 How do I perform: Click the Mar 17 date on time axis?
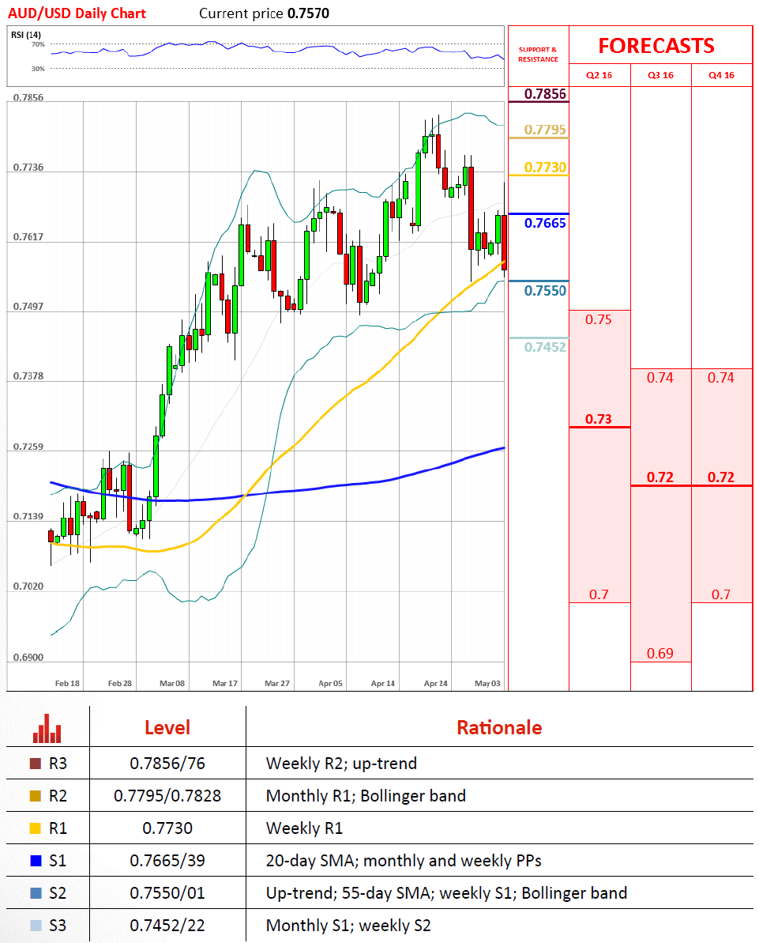(226, 683)
